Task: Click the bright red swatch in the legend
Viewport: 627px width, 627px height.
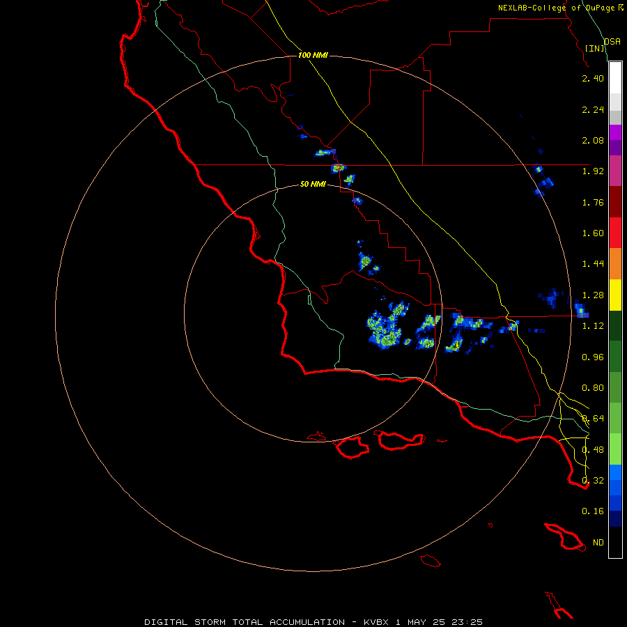Action: [615, 233]
